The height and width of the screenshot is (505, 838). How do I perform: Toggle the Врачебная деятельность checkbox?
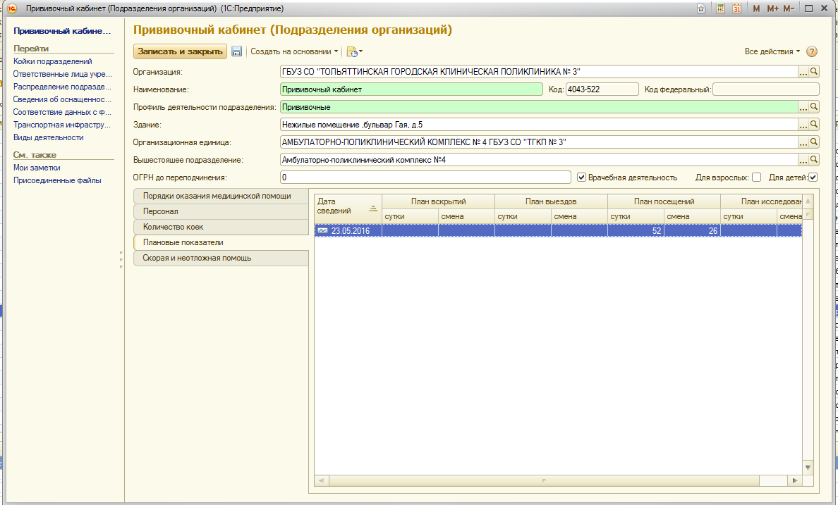582,177
